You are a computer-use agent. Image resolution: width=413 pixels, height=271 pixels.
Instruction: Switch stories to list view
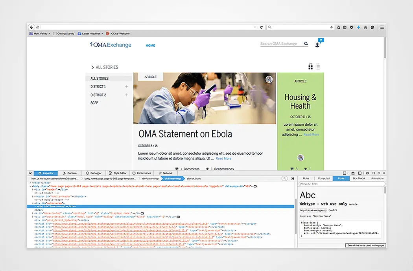pyautogui.click(x=318, y=67)
